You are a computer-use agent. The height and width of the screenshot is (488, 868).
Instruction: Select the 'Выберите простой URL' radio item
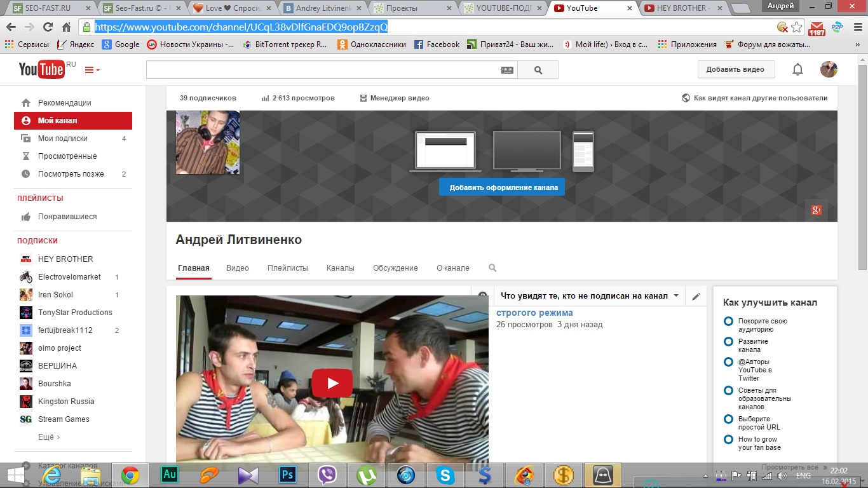tap(729, 419)
